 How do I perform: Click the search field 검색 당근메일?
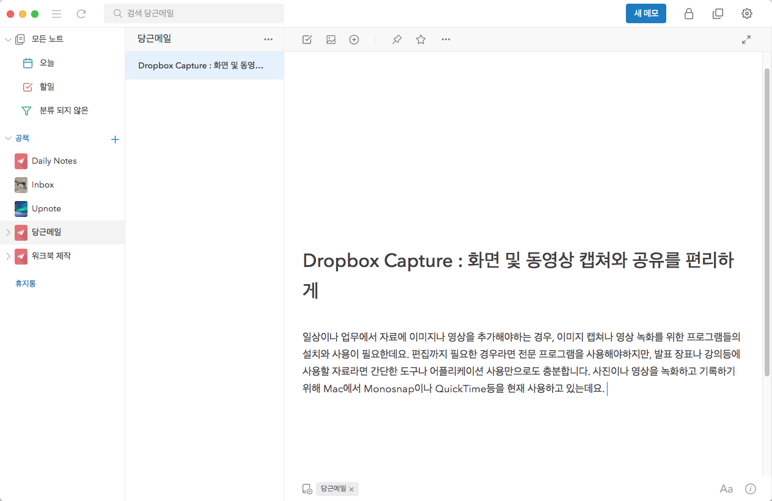194,13
